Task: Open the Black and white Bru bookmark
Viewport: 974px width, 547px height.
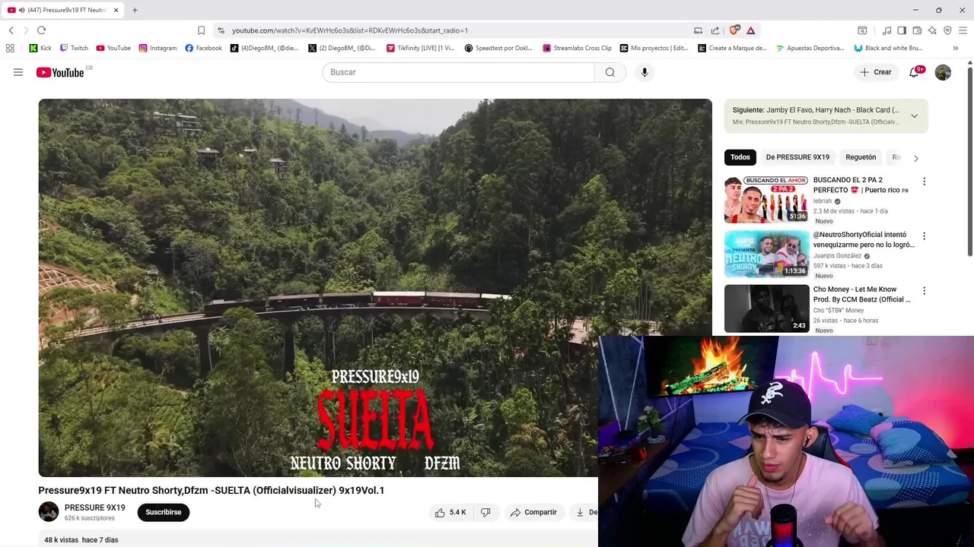Action: coord(888,48)
